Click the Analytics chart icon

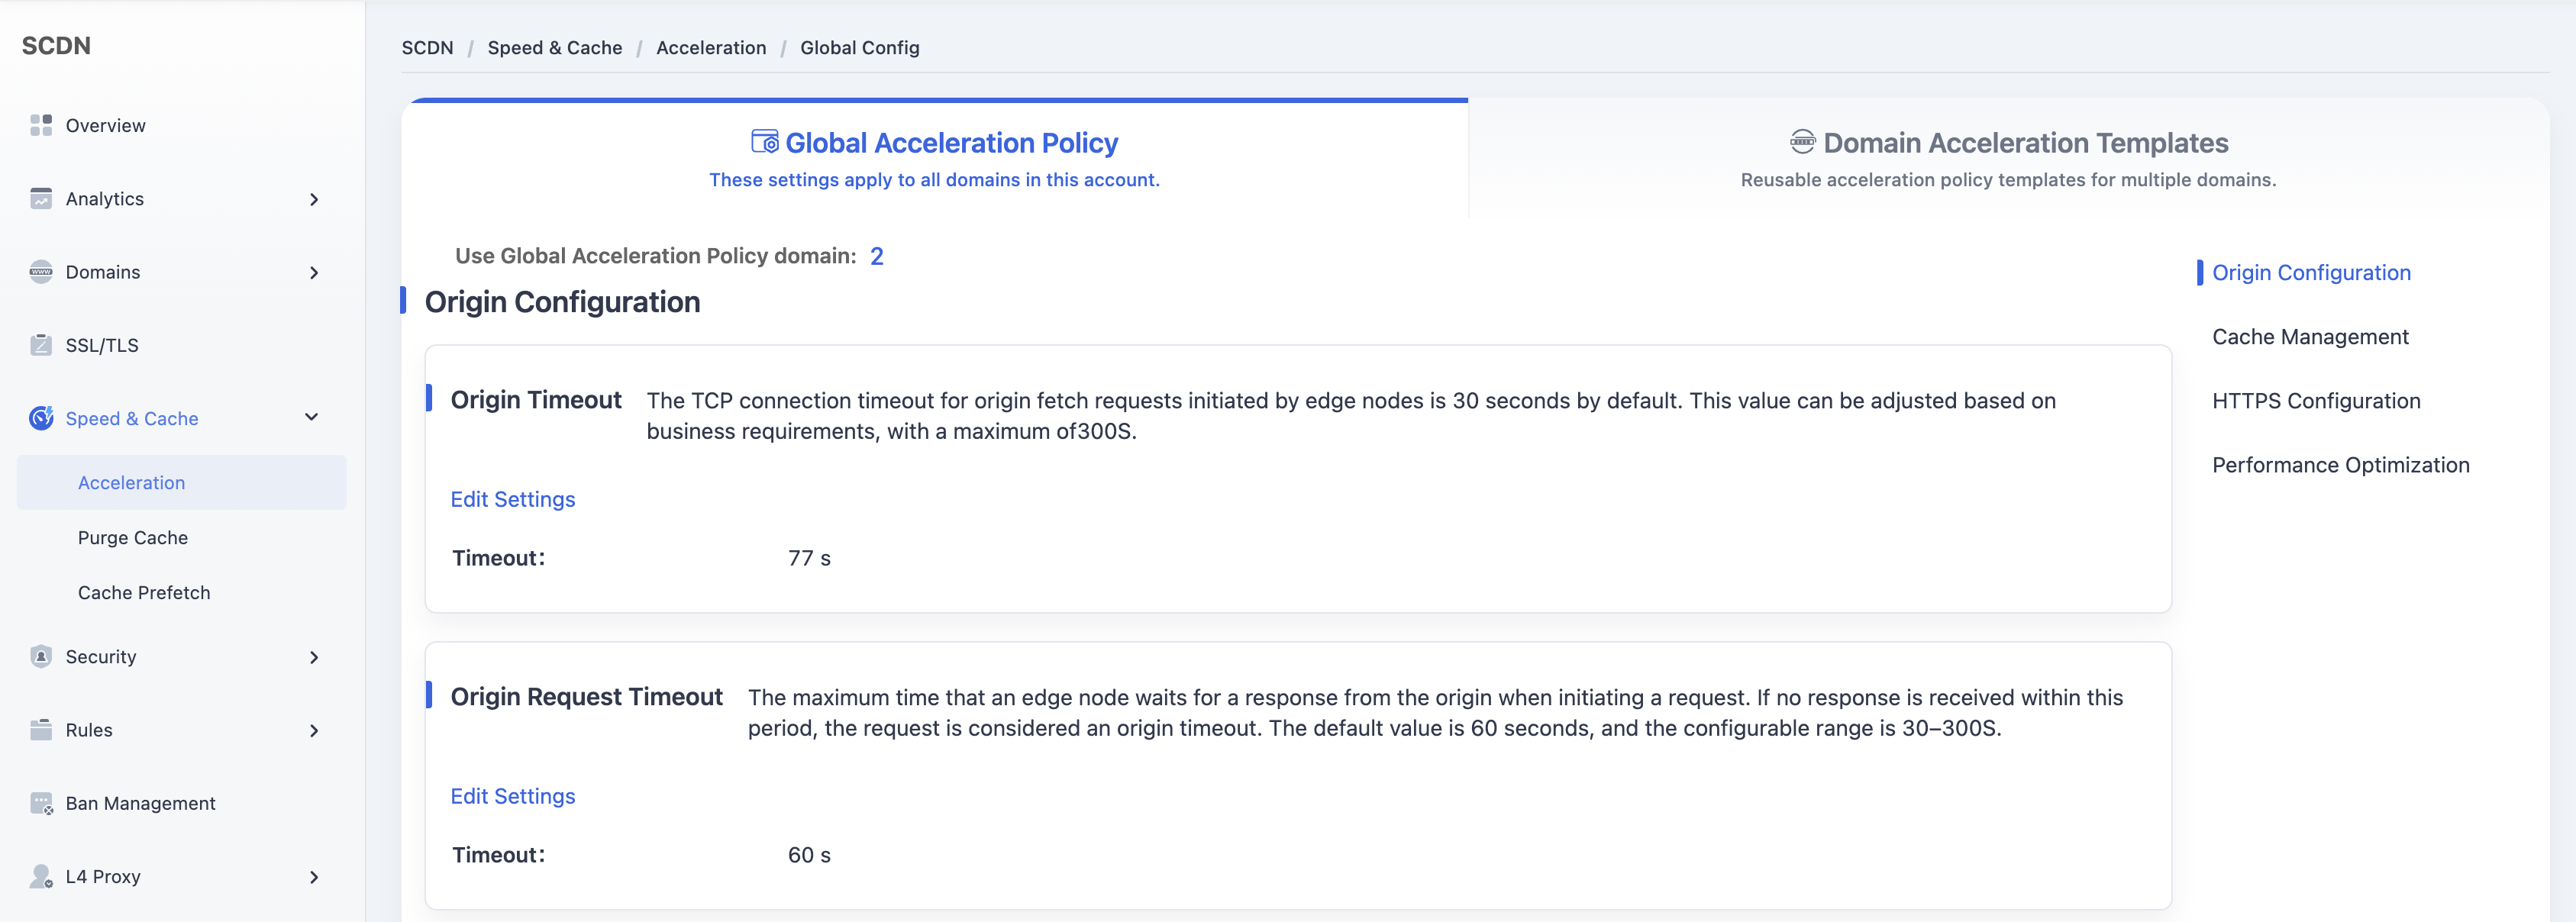(41, 198)
